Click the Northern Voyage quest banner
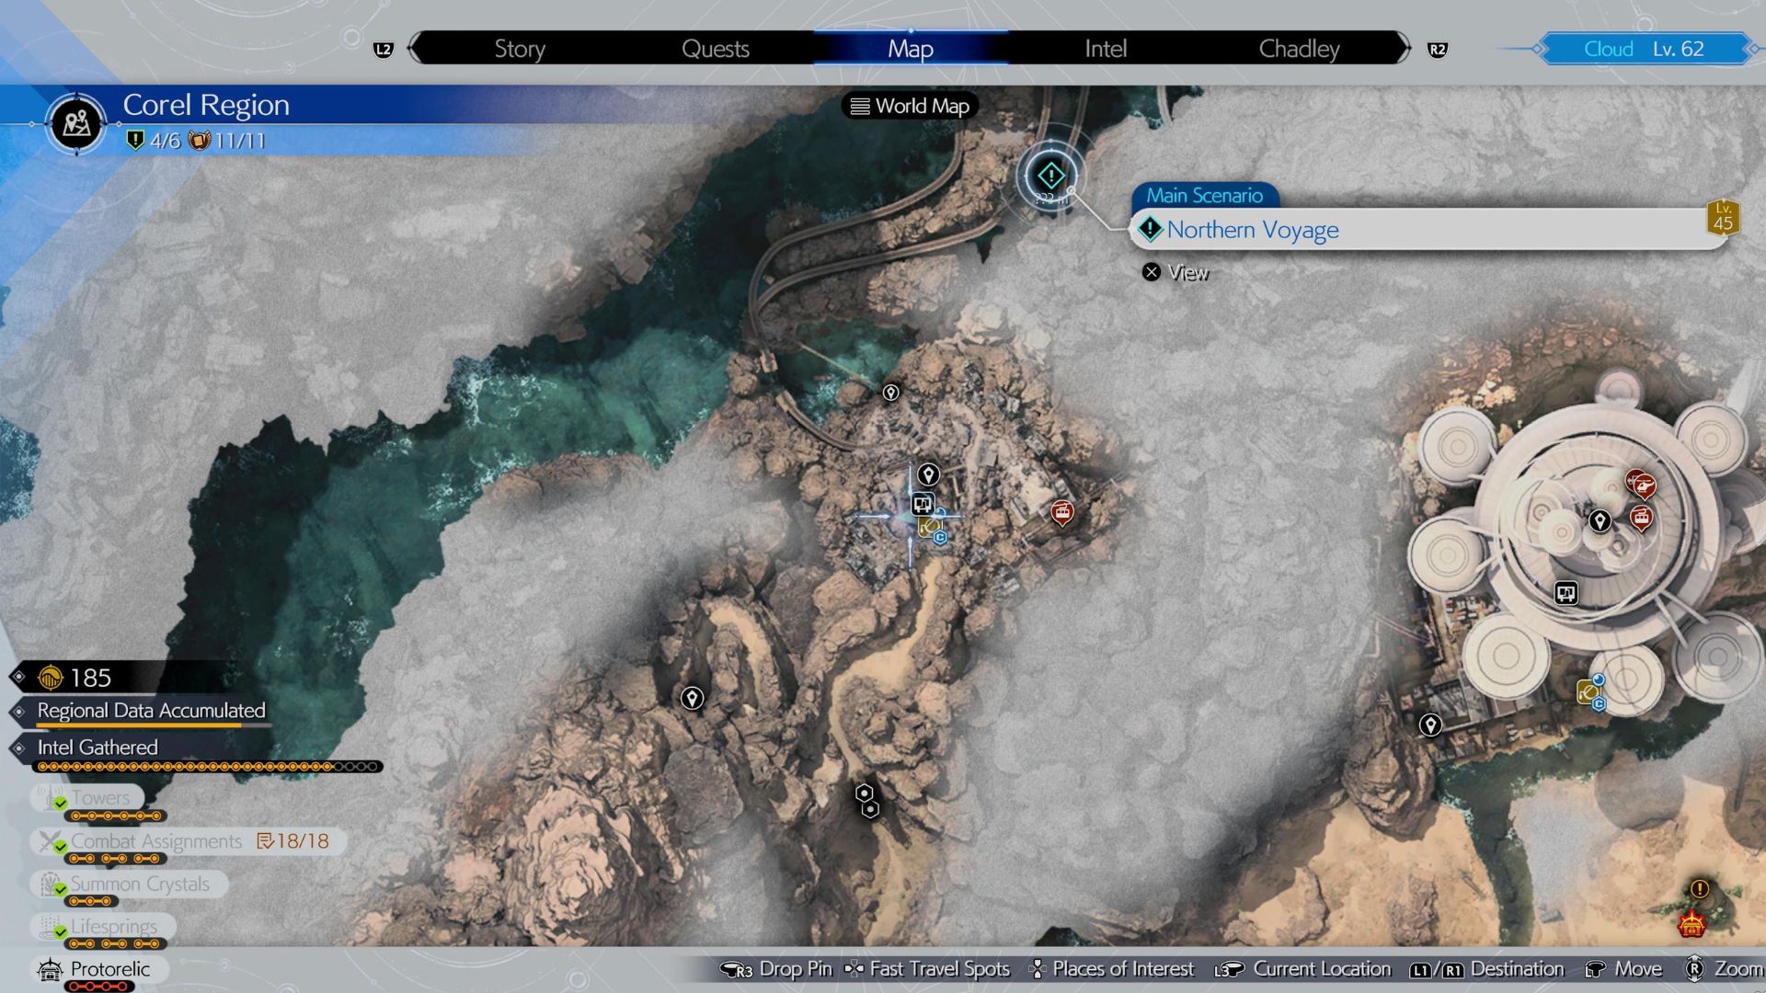Screen dimensions: 1766x993 [1430, 230]
